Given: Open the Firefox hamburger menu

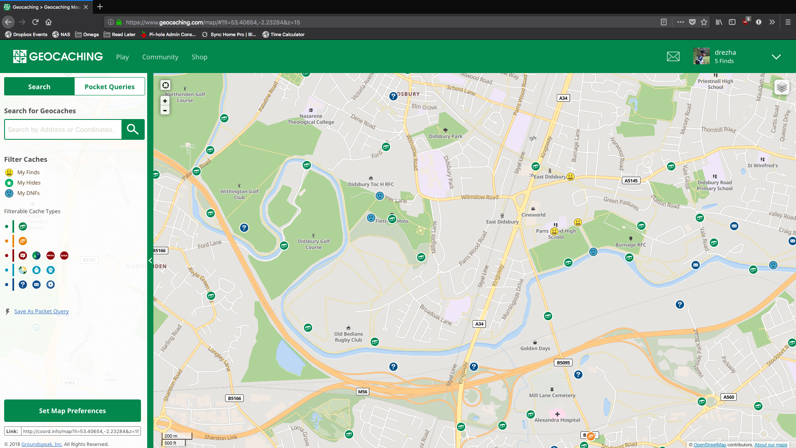Looking at the screenshot, I should pyautogui.click(x=788, y=22).
